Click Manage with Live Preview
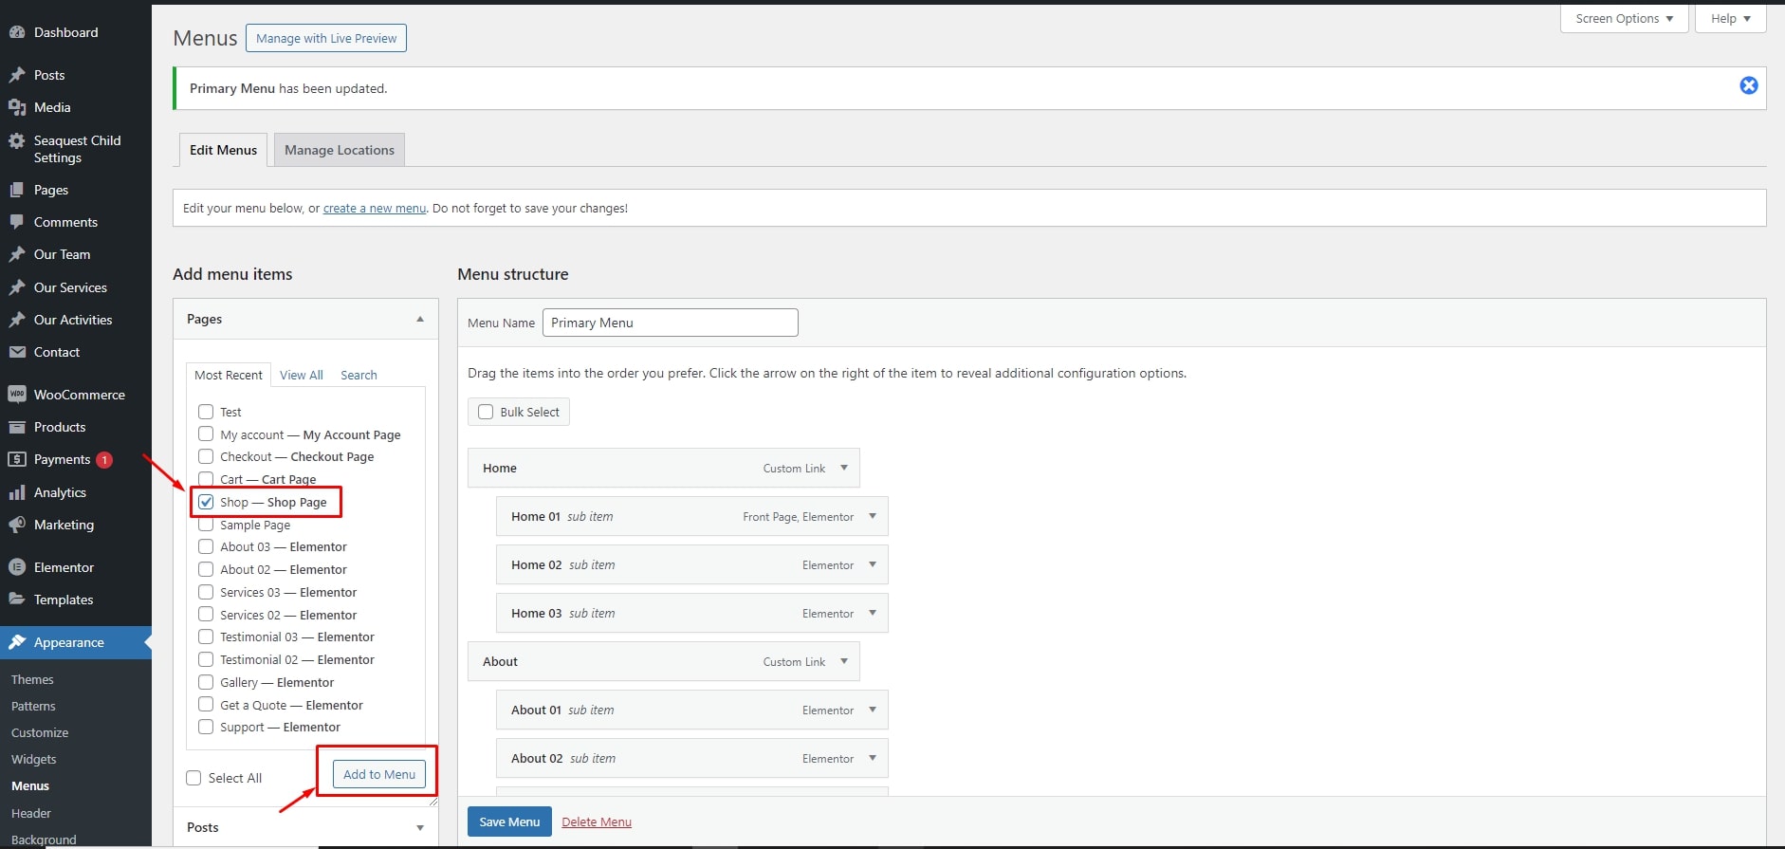Viewport: 1785px width, 849px height. pyautogui.click(x=326, y=38)
